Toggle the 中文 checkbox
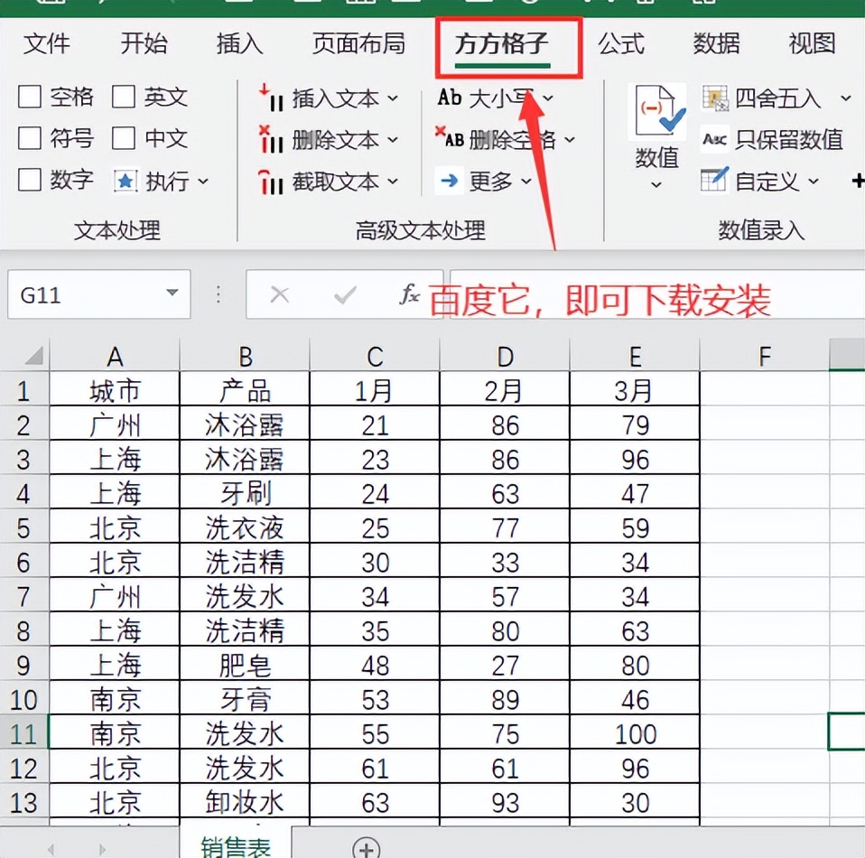The image size is (865, 858). (124, 138)
